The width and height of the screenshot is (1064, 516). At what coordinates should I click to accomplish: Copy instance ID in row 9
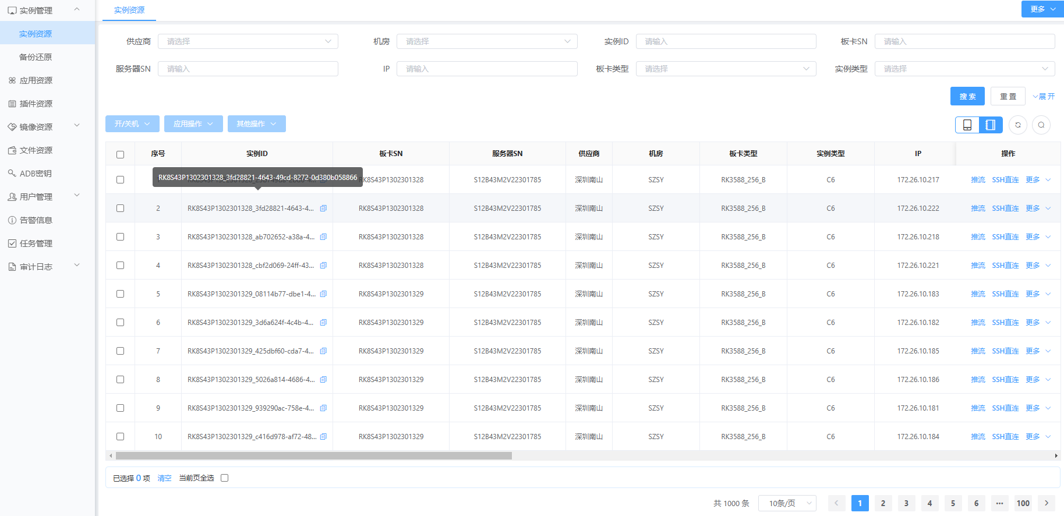(x=323, y=408)
